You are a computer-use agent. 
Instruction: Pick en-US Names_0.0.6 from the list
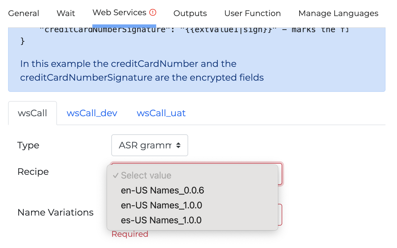163,191
